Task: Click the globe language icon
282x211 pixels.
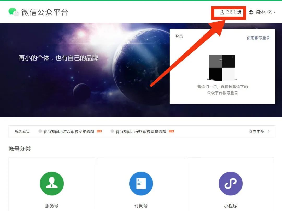Action: pos(251,12)
